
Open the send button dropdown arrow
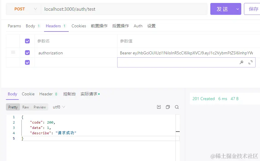click(238, 9)
